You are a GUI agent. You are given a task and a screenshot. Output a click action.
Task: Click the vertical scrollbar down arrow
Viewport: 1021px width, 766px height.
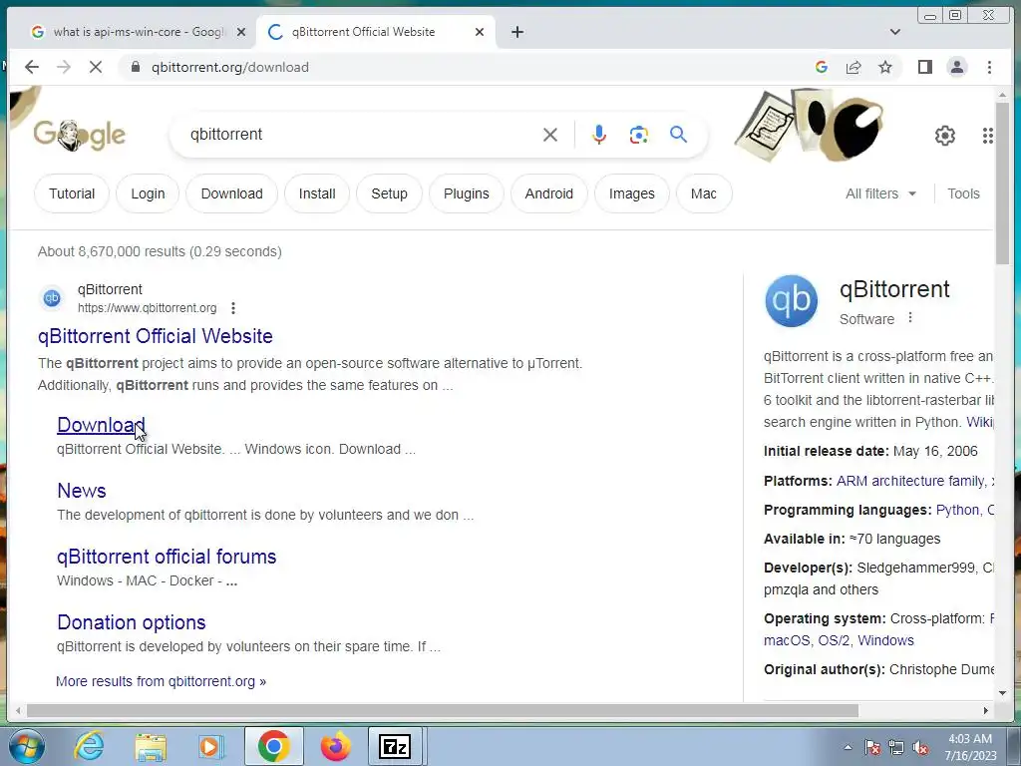[x=1002, y=693]
